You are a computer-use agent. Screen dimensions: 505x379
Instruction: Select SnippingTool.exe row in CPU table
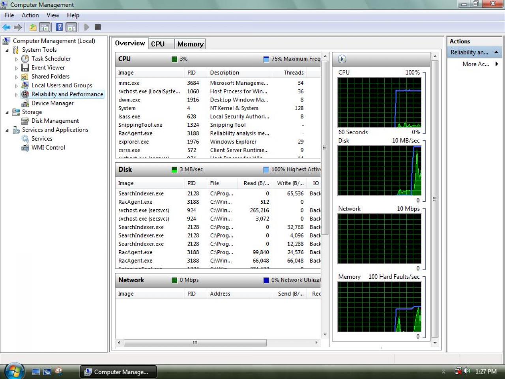[218, 125]
